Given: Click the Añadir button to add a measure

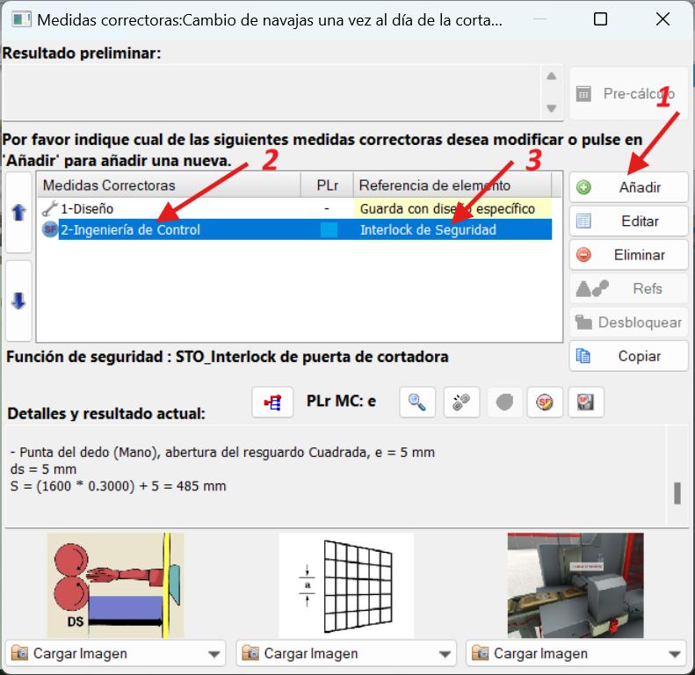Looking at the screenshot, I should point(628,187).
